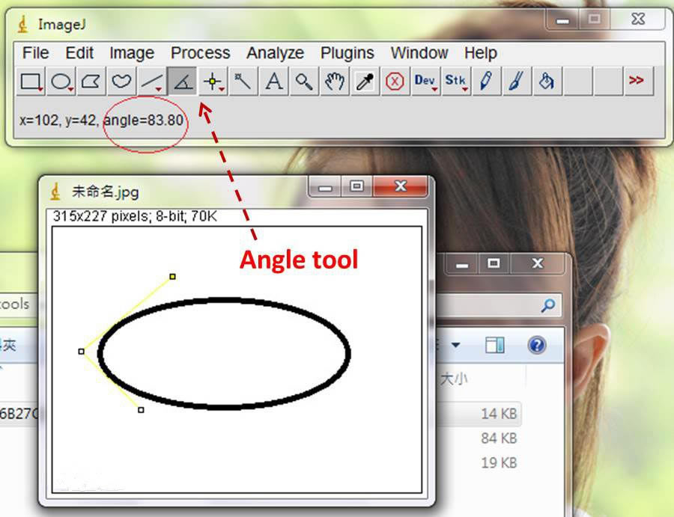Open the Process menu
Viewport: 674px width, 517px height.
(200, 53)
